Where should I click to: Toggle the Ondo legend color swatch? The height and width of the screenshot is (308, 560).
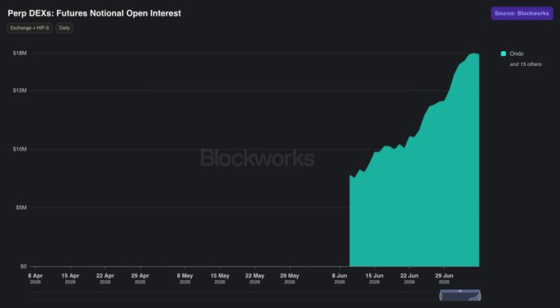(503, 54)
